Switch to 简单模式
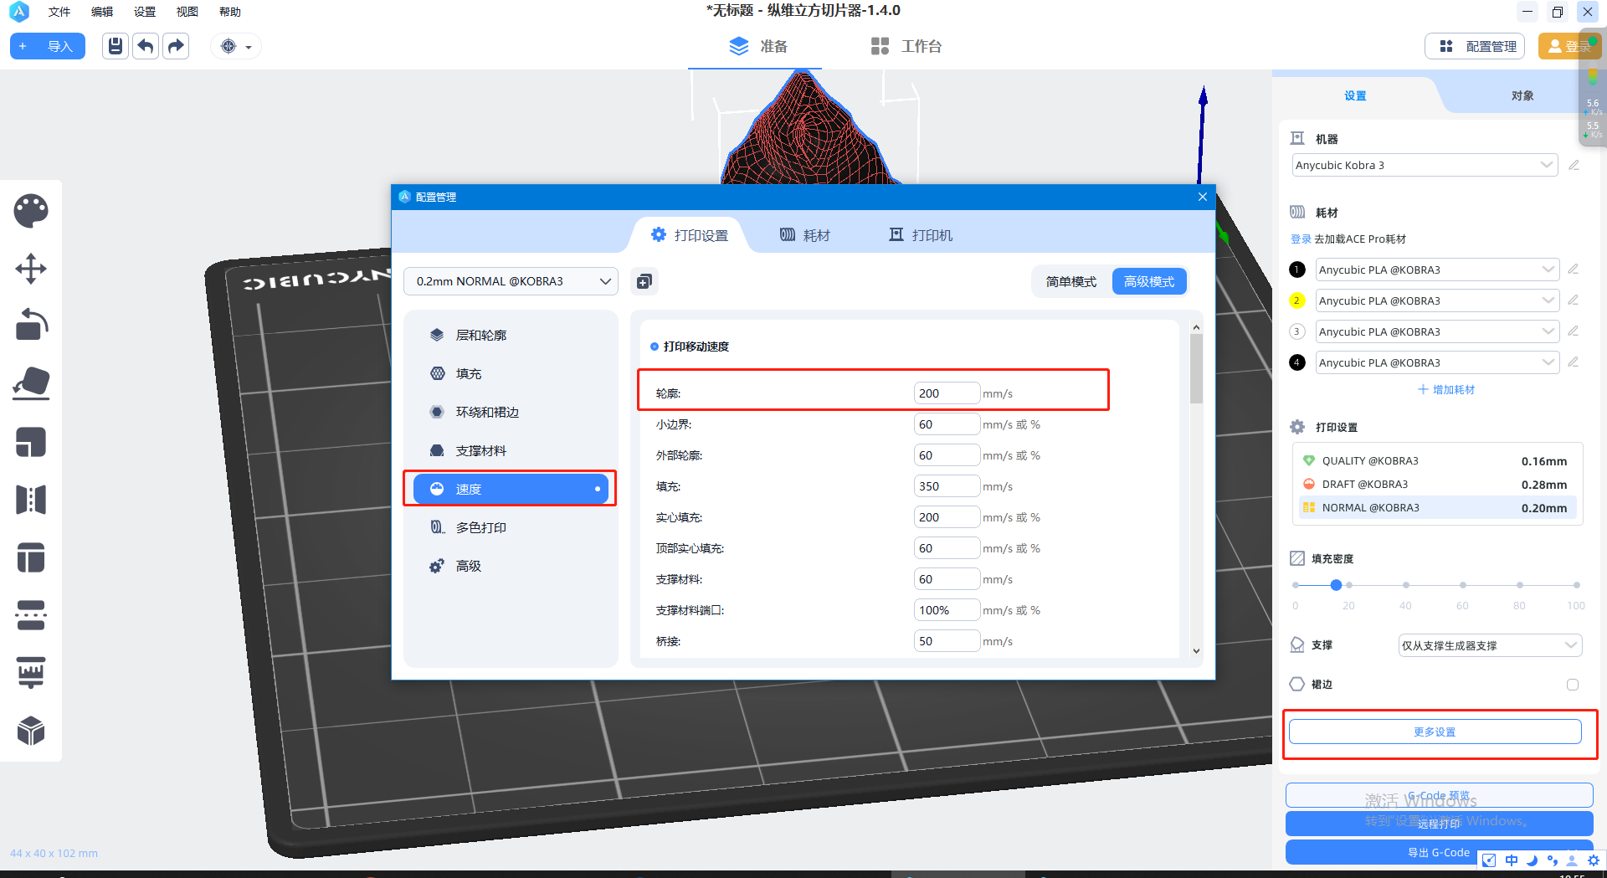The height and width of the screenshot is (878, 1607). click(x=1071, y=282)
